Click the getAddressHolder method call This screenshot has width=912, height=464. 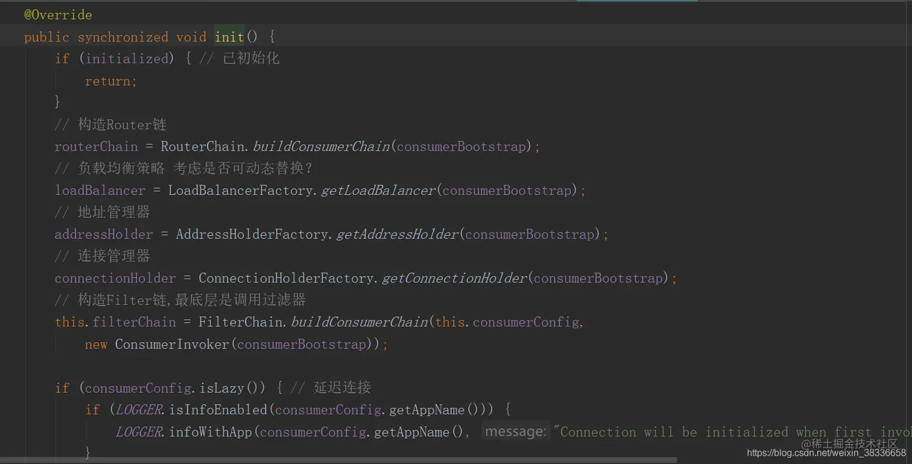[x=397, y=234]
